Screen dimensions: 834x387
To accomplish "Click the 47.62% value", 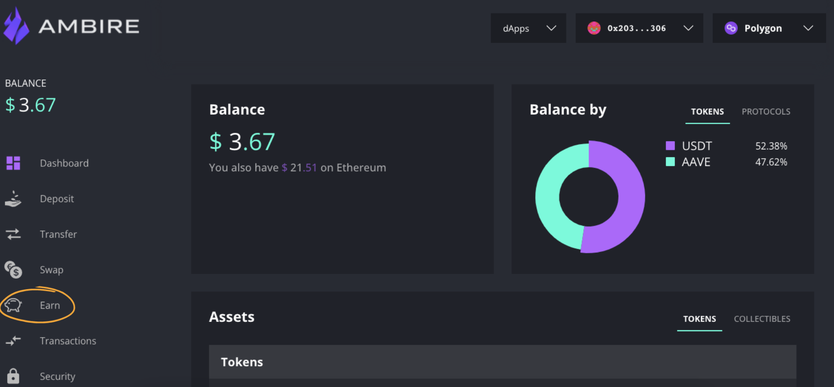I will [771, 162].
